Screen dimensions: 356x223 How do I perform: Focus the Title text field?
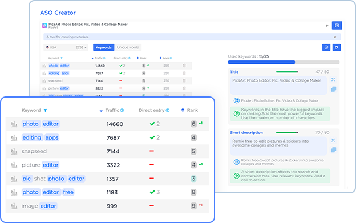tap(278, 86)
